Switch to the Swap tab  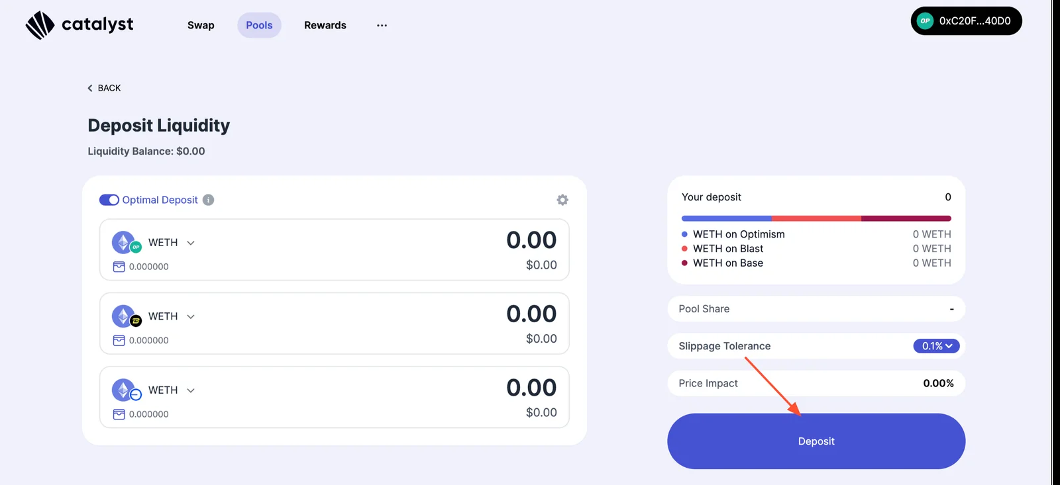pyautogui.click(x=201, y=25)
